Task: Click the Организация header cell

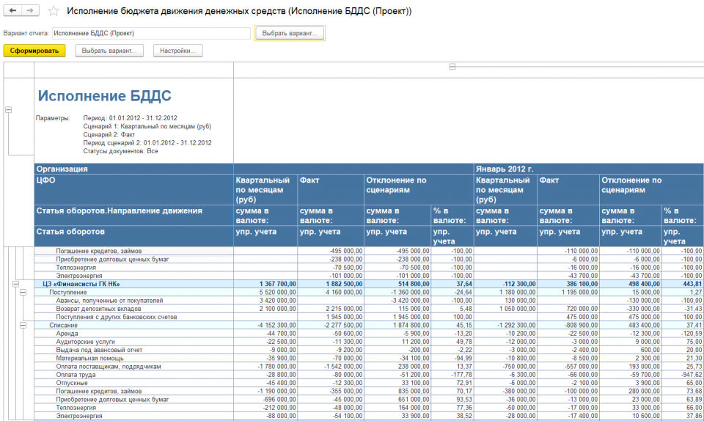Action: click(63, 168)
